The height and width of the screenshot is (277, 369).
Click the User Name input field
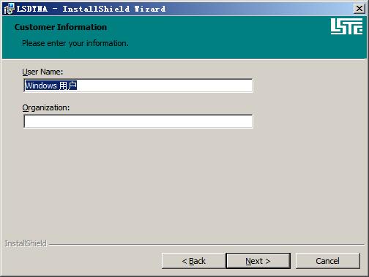[x=138, y=86]
